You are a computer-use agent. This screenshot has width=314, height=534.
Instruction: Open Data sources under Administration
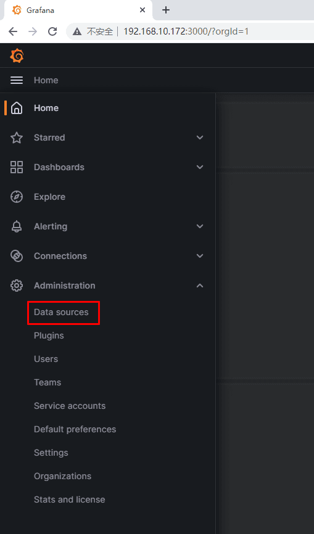61,312
